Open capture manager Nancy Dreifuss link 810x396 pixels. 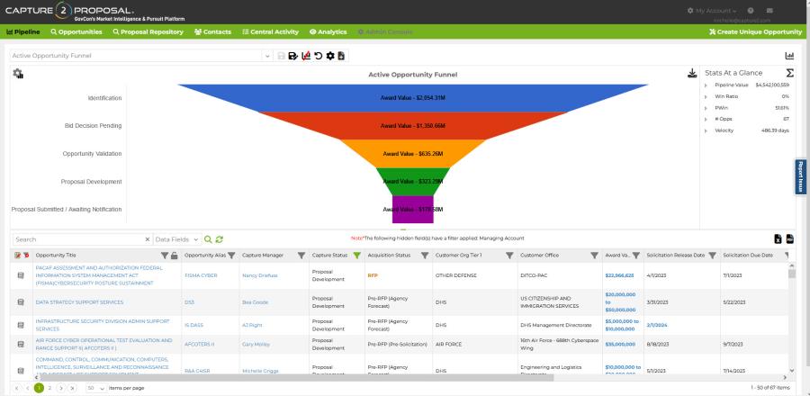pos(260,275)
